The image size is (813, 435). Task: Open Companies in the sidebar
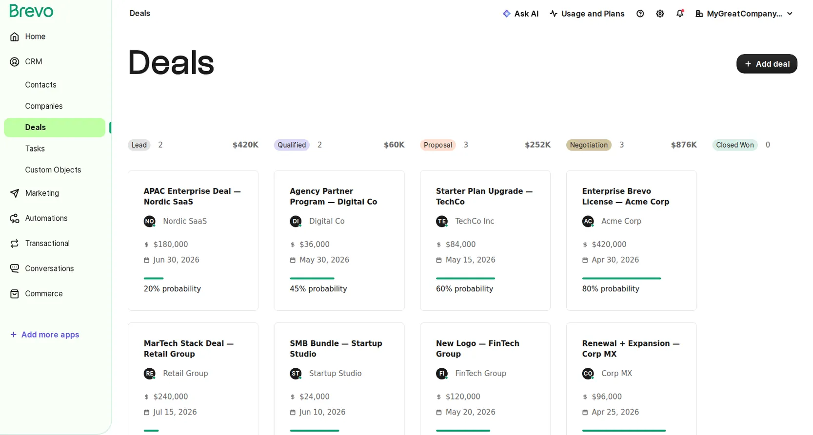44,106
